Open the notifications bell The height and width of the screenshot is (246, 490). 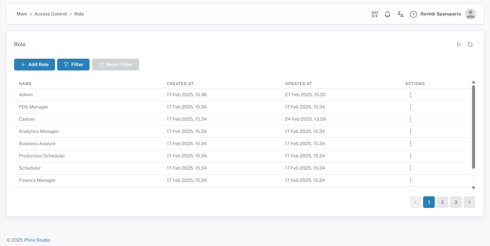[387, 14]
